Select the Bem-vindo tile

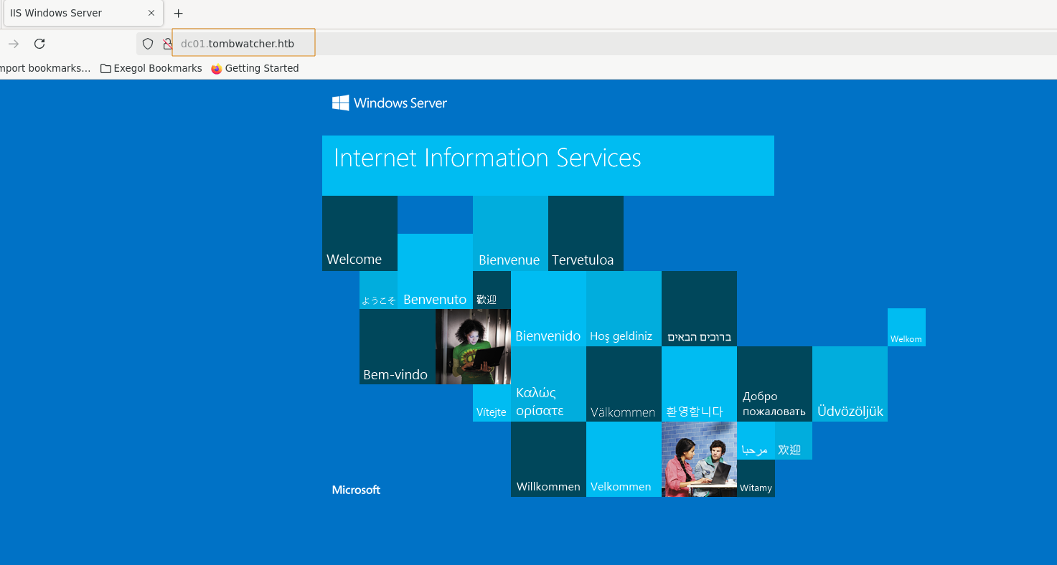click(398, 346)
